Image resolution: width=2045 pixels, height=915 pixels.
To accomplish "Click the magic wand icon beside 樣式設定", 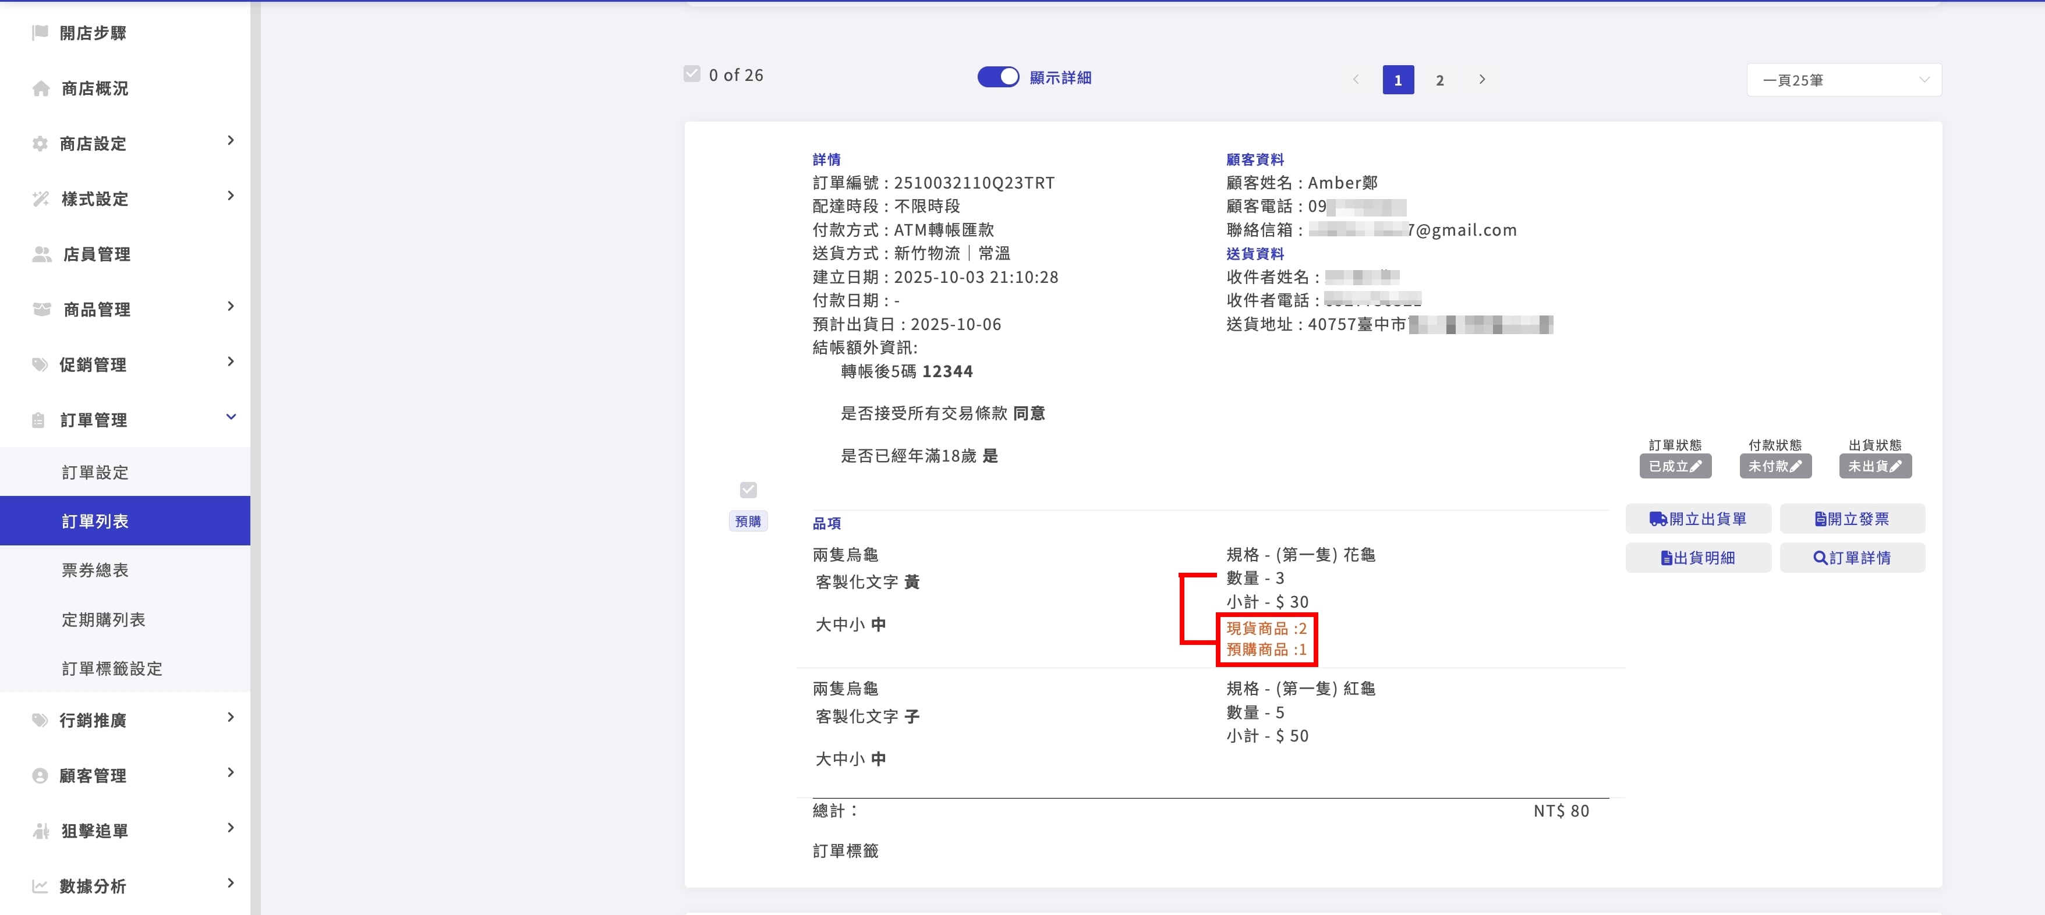I will tap(41, 199).
